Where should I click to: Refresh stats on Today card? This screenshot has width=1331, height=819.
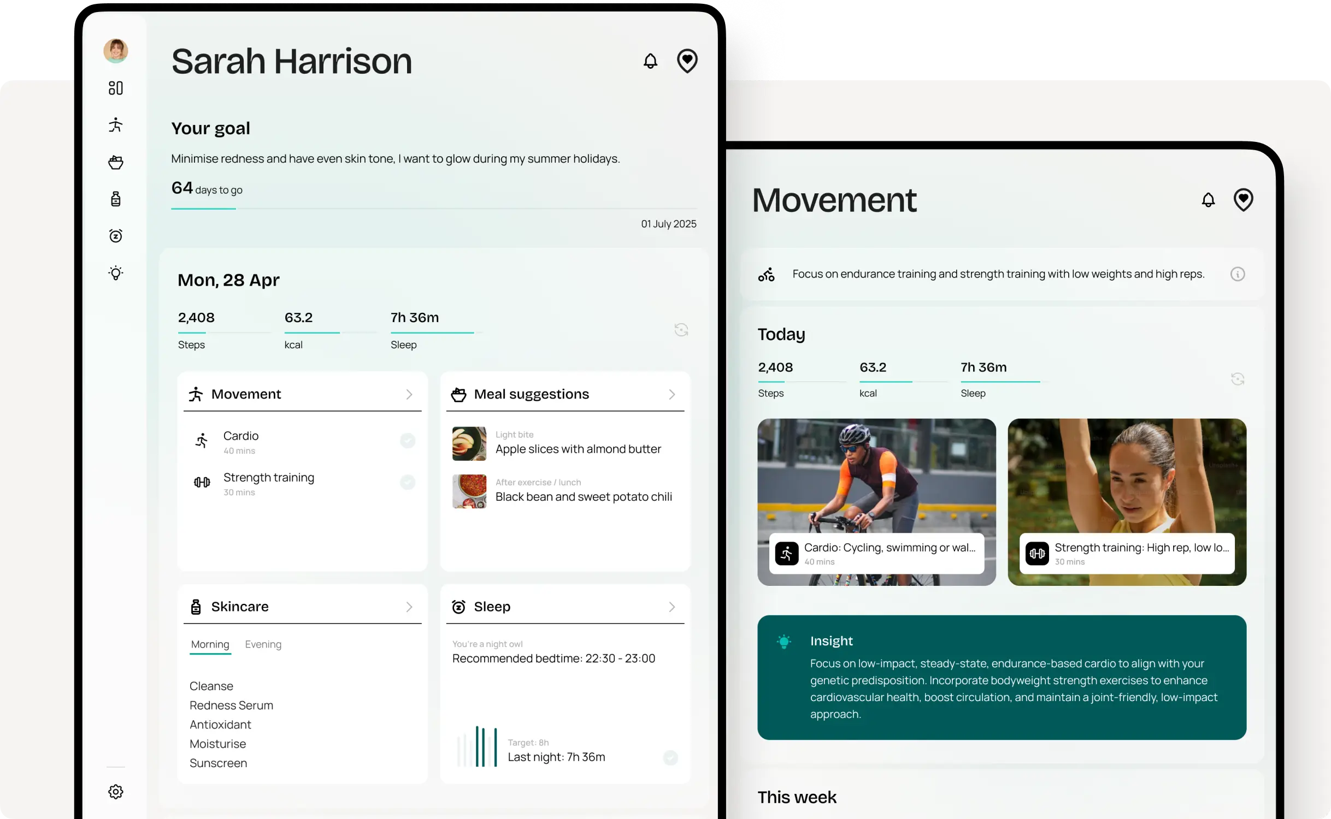click(x=1238, y=379)
